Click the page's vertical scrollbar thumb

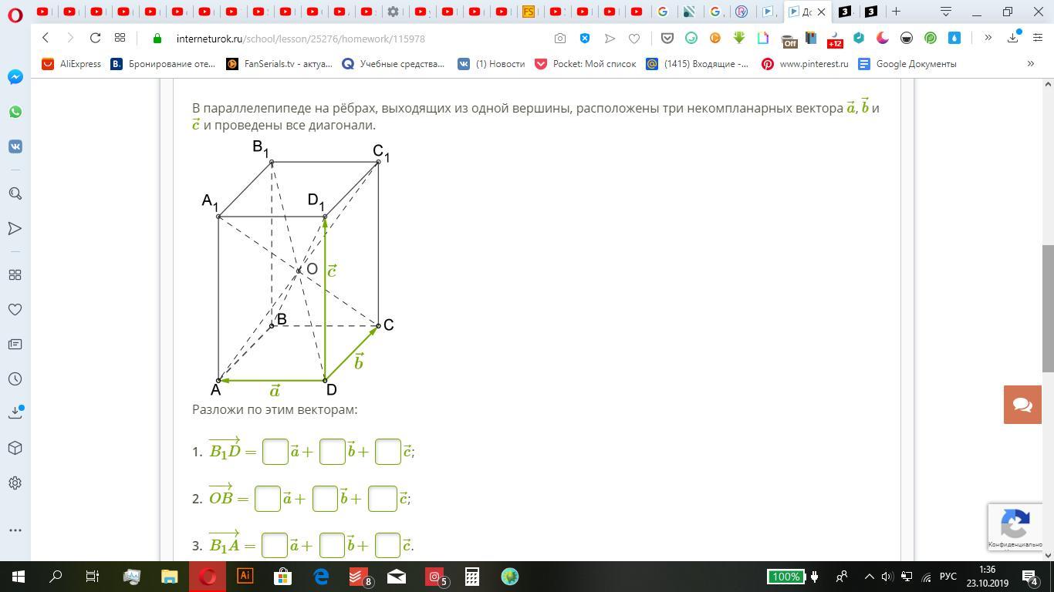coord(1048,308)
